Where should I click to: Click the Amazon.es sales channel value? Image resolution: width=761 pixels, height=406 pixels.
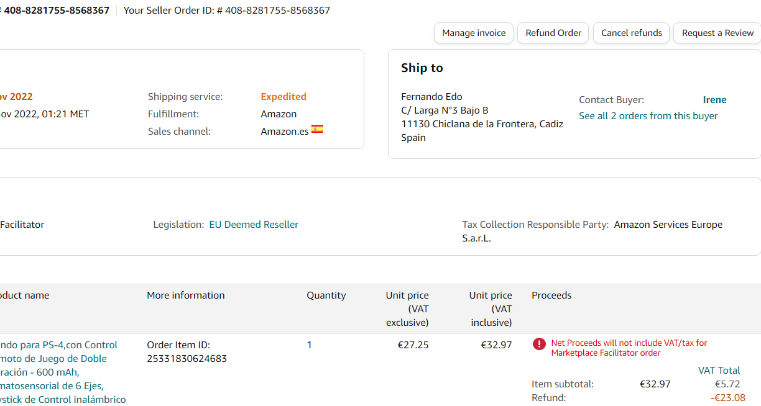point(284,132)
